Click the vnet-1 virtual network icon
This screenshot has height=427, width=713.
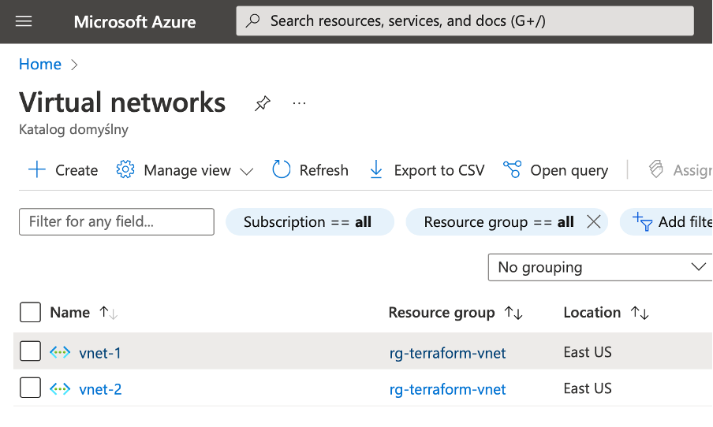(x=60, y=352)
